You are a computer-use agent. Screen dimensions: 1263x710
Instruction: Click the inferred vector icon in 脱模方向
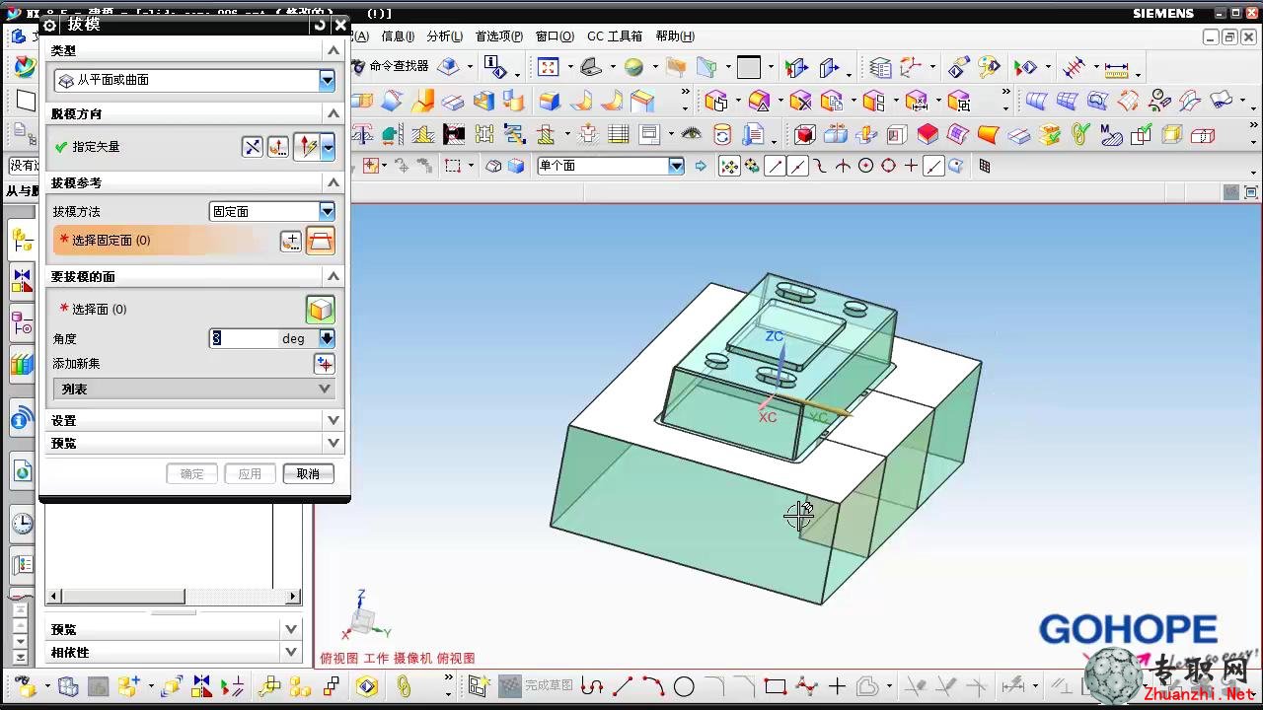307,147
